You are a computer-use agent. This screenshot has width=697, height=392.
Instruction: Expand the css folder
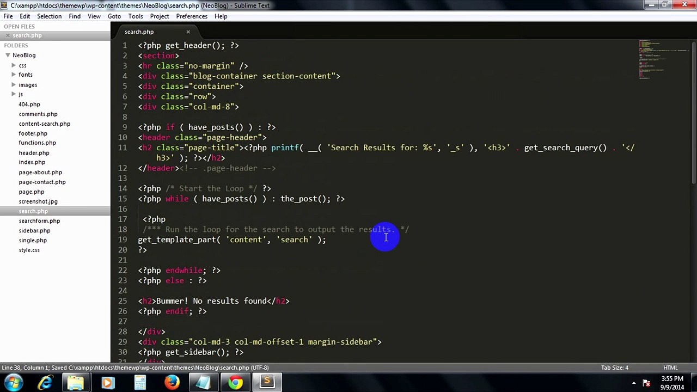point(14,65)
